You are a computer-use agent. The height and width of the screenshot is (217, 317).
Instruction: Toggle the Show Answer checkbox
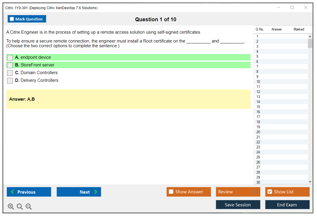tap(171, 192)
